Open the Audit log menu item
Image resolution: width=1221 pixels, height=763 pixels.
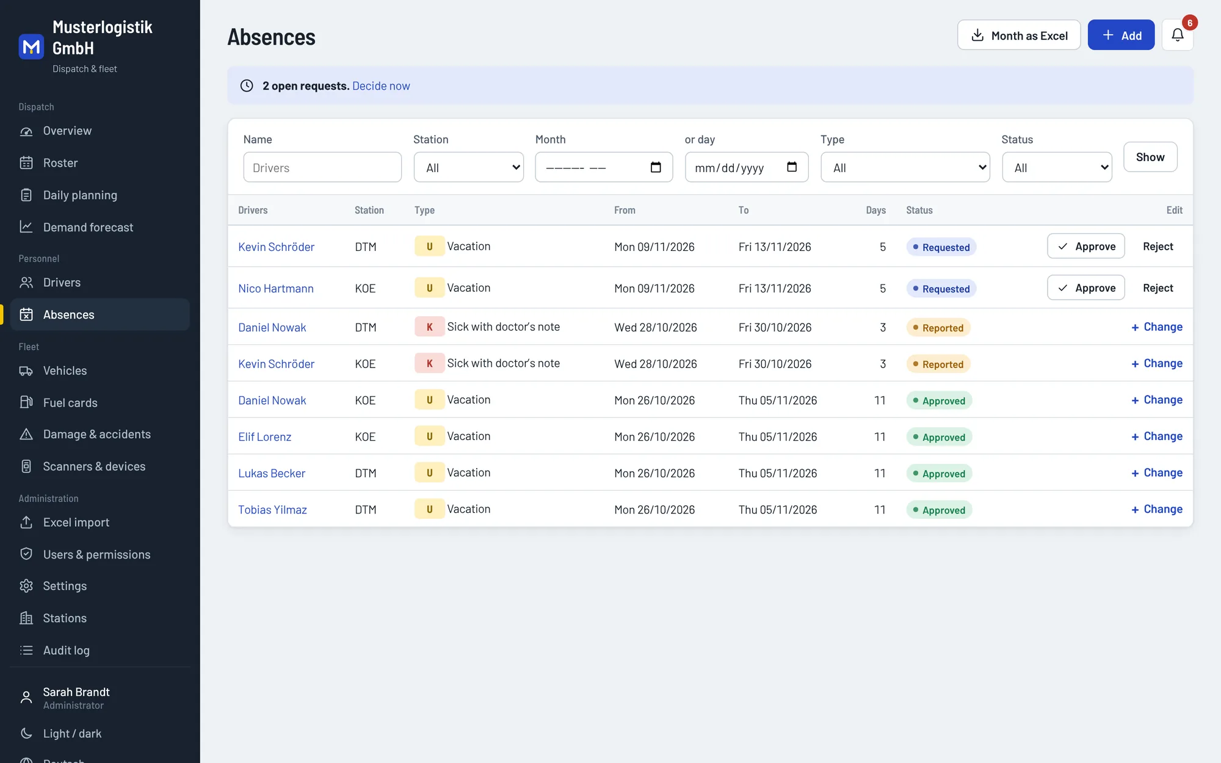tap(100, 651)
